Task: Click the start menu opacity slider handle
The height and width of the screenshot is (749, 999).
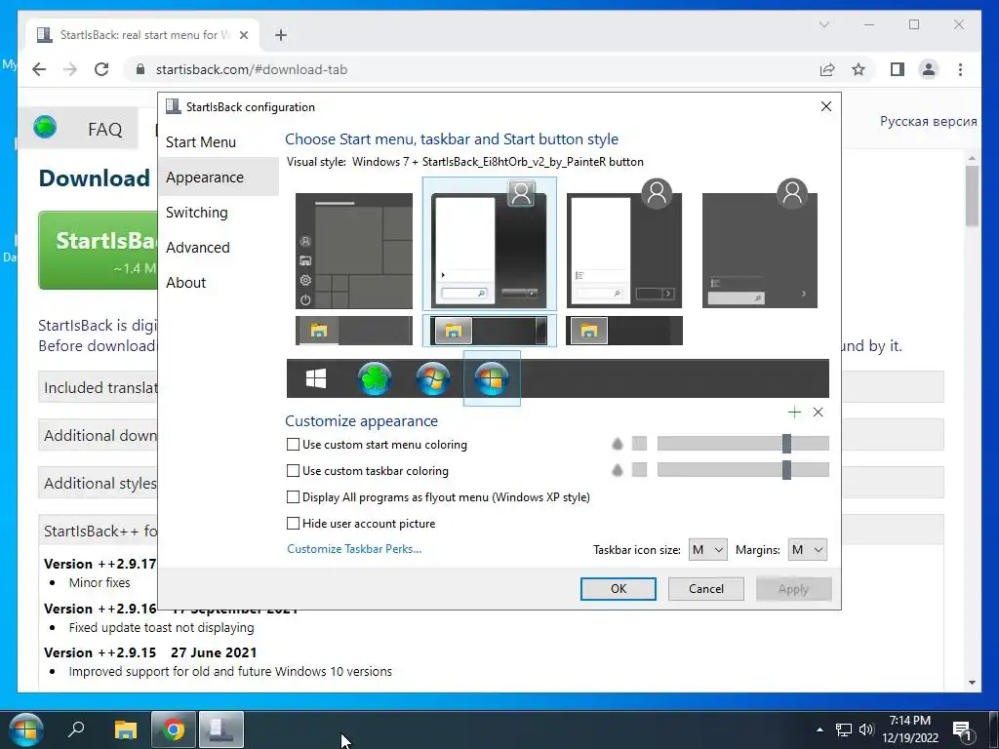Action: [787, 444]
